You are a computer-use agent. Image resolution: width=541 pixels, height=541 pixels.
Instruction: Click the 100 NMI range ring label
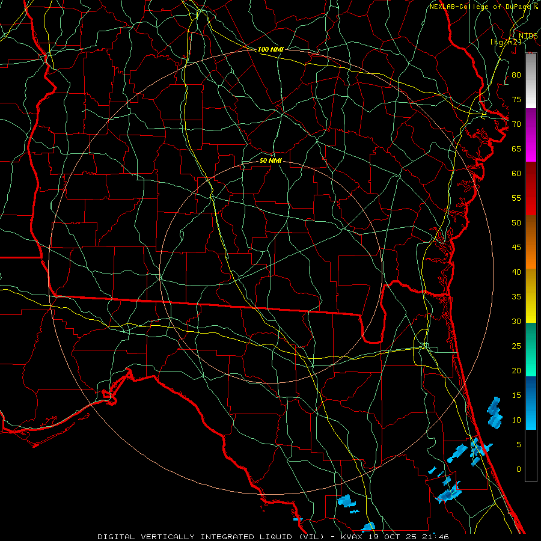tap(270, 49)
